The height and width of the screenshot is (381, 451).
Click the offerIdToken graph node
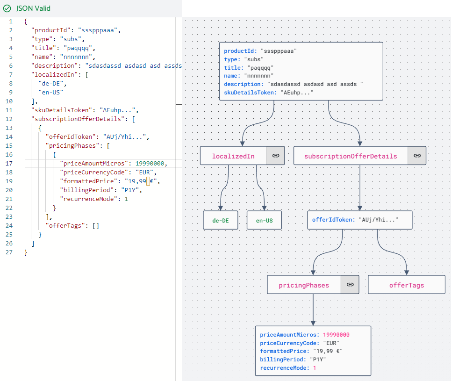[x=359, y=220]
